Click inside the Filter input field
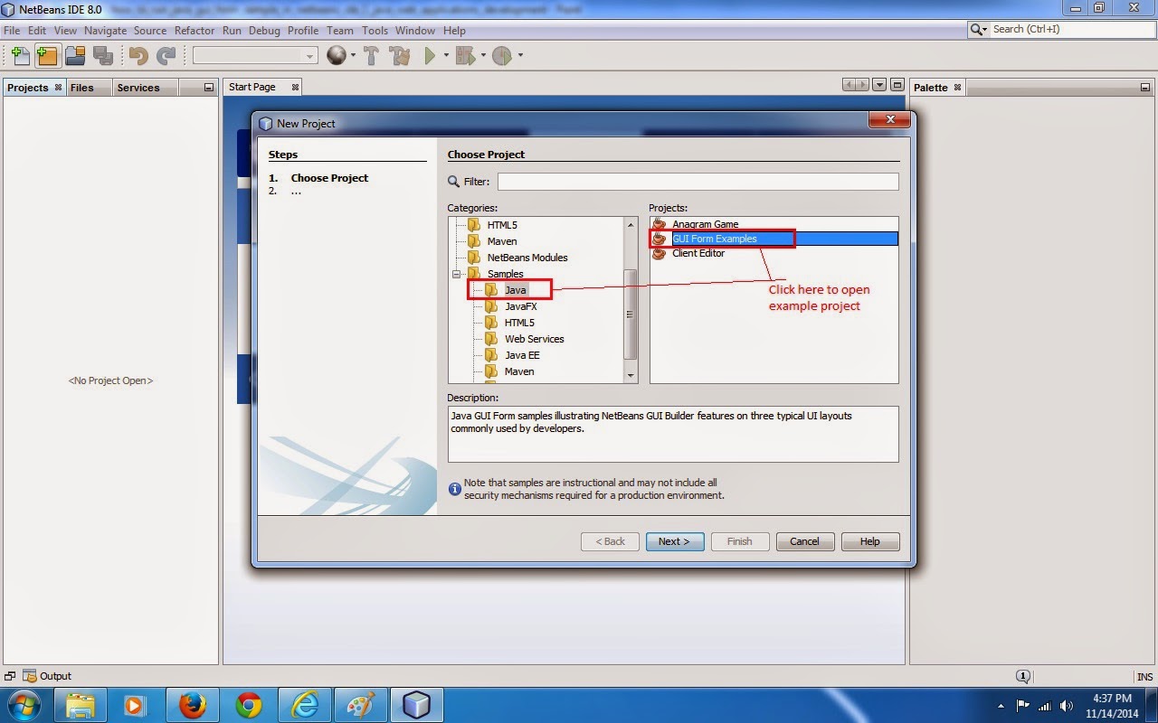1158x723 pixels. [697, 181]
